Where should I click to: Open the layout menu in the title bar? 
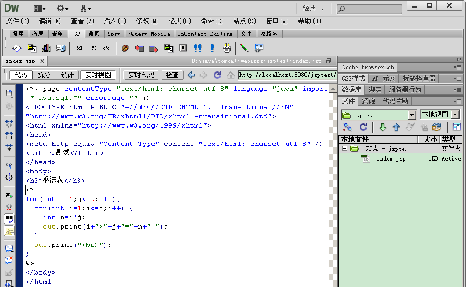(x=39, y=9)
